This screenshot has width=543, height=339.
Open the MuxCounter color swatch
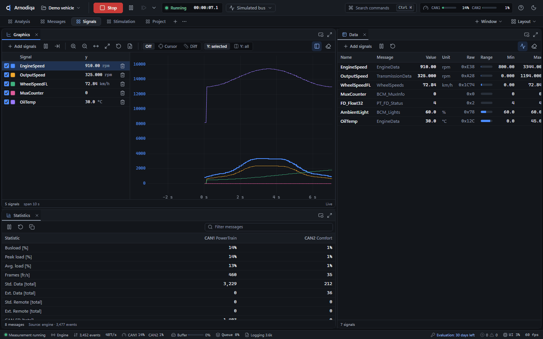(13, 93)
